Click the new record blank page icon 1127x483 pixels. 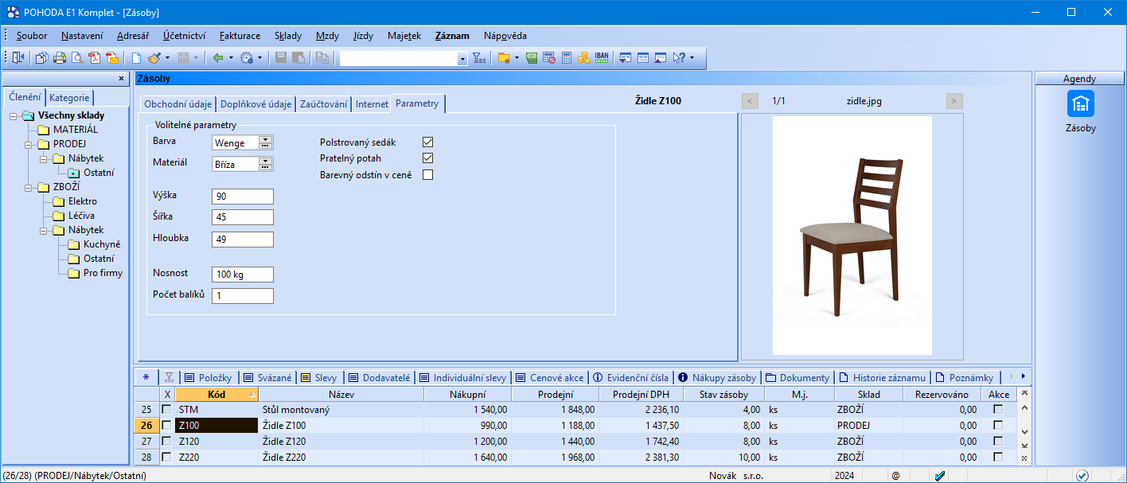(x=136, y=58)
